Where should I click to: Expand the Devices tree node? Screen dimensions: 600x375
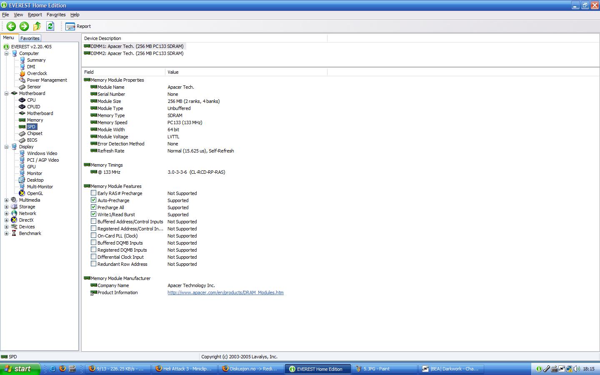7,227
